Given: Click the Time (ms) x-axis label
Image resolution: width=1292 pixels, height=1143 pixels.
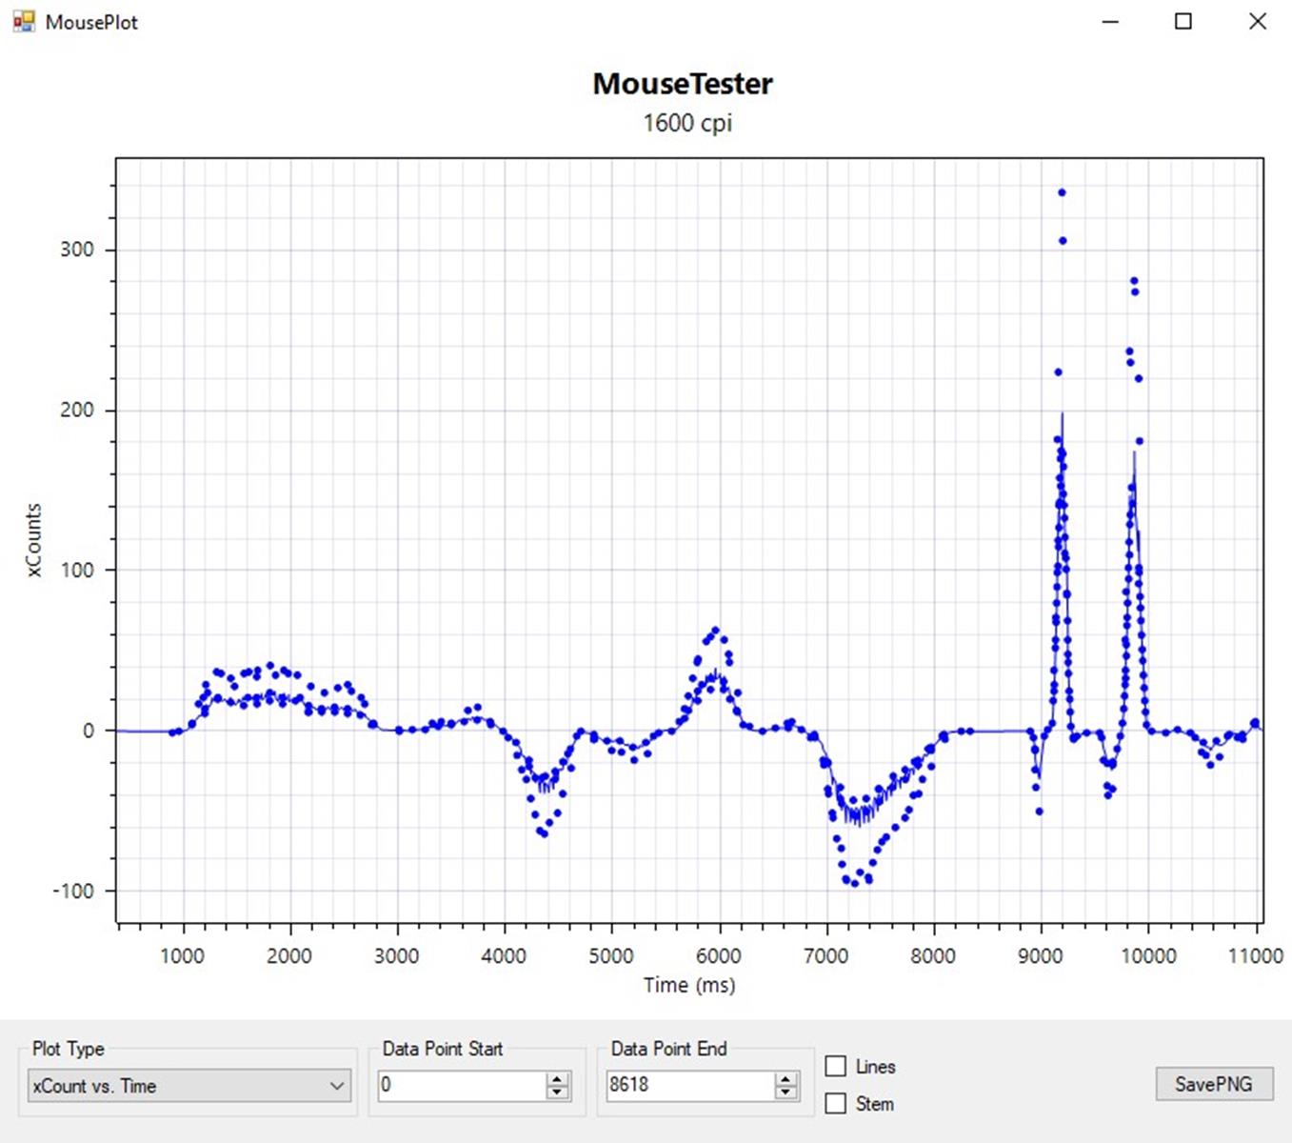Looking at the screenshot, I should (688, 985).
